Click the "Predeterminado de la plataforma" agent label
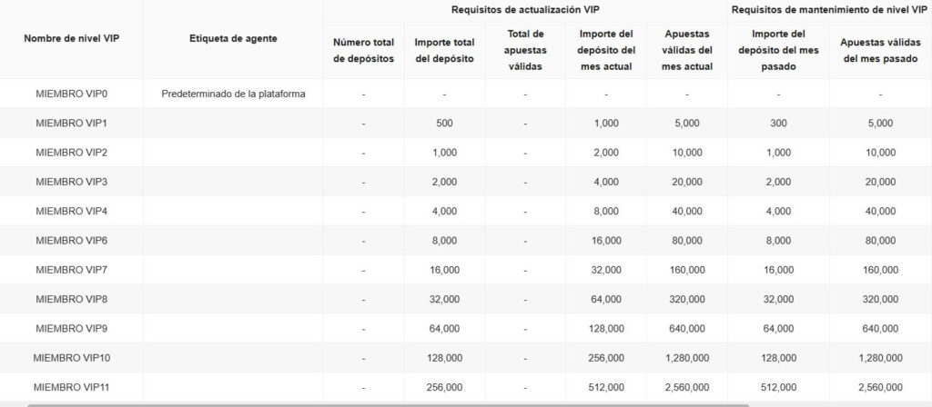The image size is (932, 407). [233, 94]
